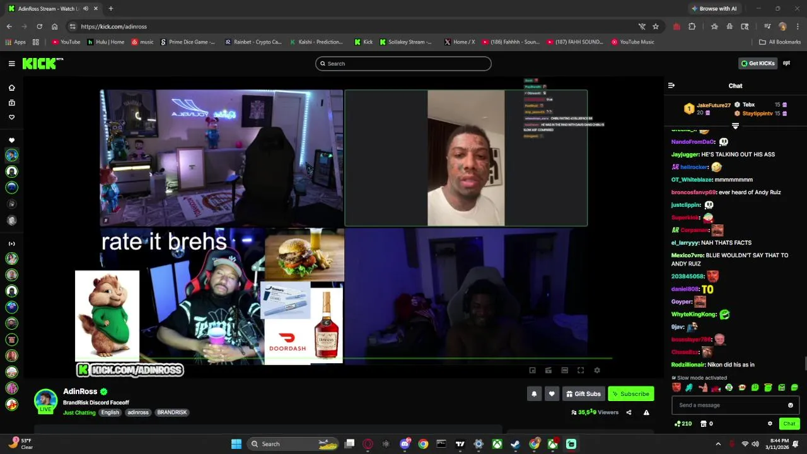Click the chat scrollbar
The image size is (807, 454).
point(805,364)
